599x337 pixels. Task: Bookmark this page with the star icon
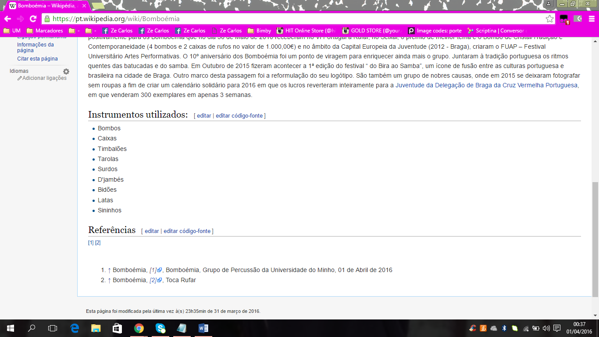tap(549, 19)
